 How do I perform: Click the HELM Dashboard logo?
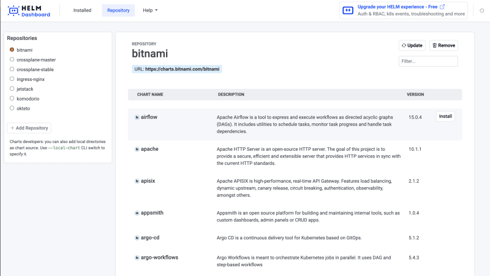click(x=29, y=11)
